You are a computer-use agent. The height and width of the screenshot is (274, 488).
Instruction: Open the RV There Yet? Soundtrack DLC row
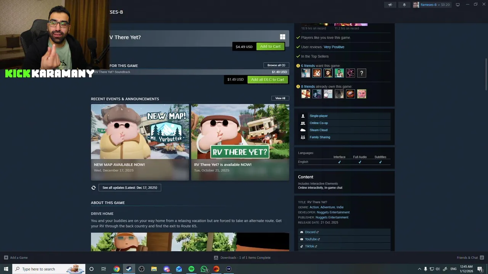190,72
